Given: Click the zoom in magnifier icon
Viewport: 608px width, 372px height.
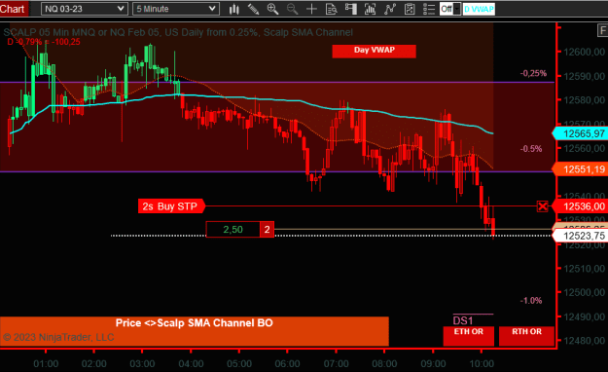Looking at the screenshot, I should (272, 9).
